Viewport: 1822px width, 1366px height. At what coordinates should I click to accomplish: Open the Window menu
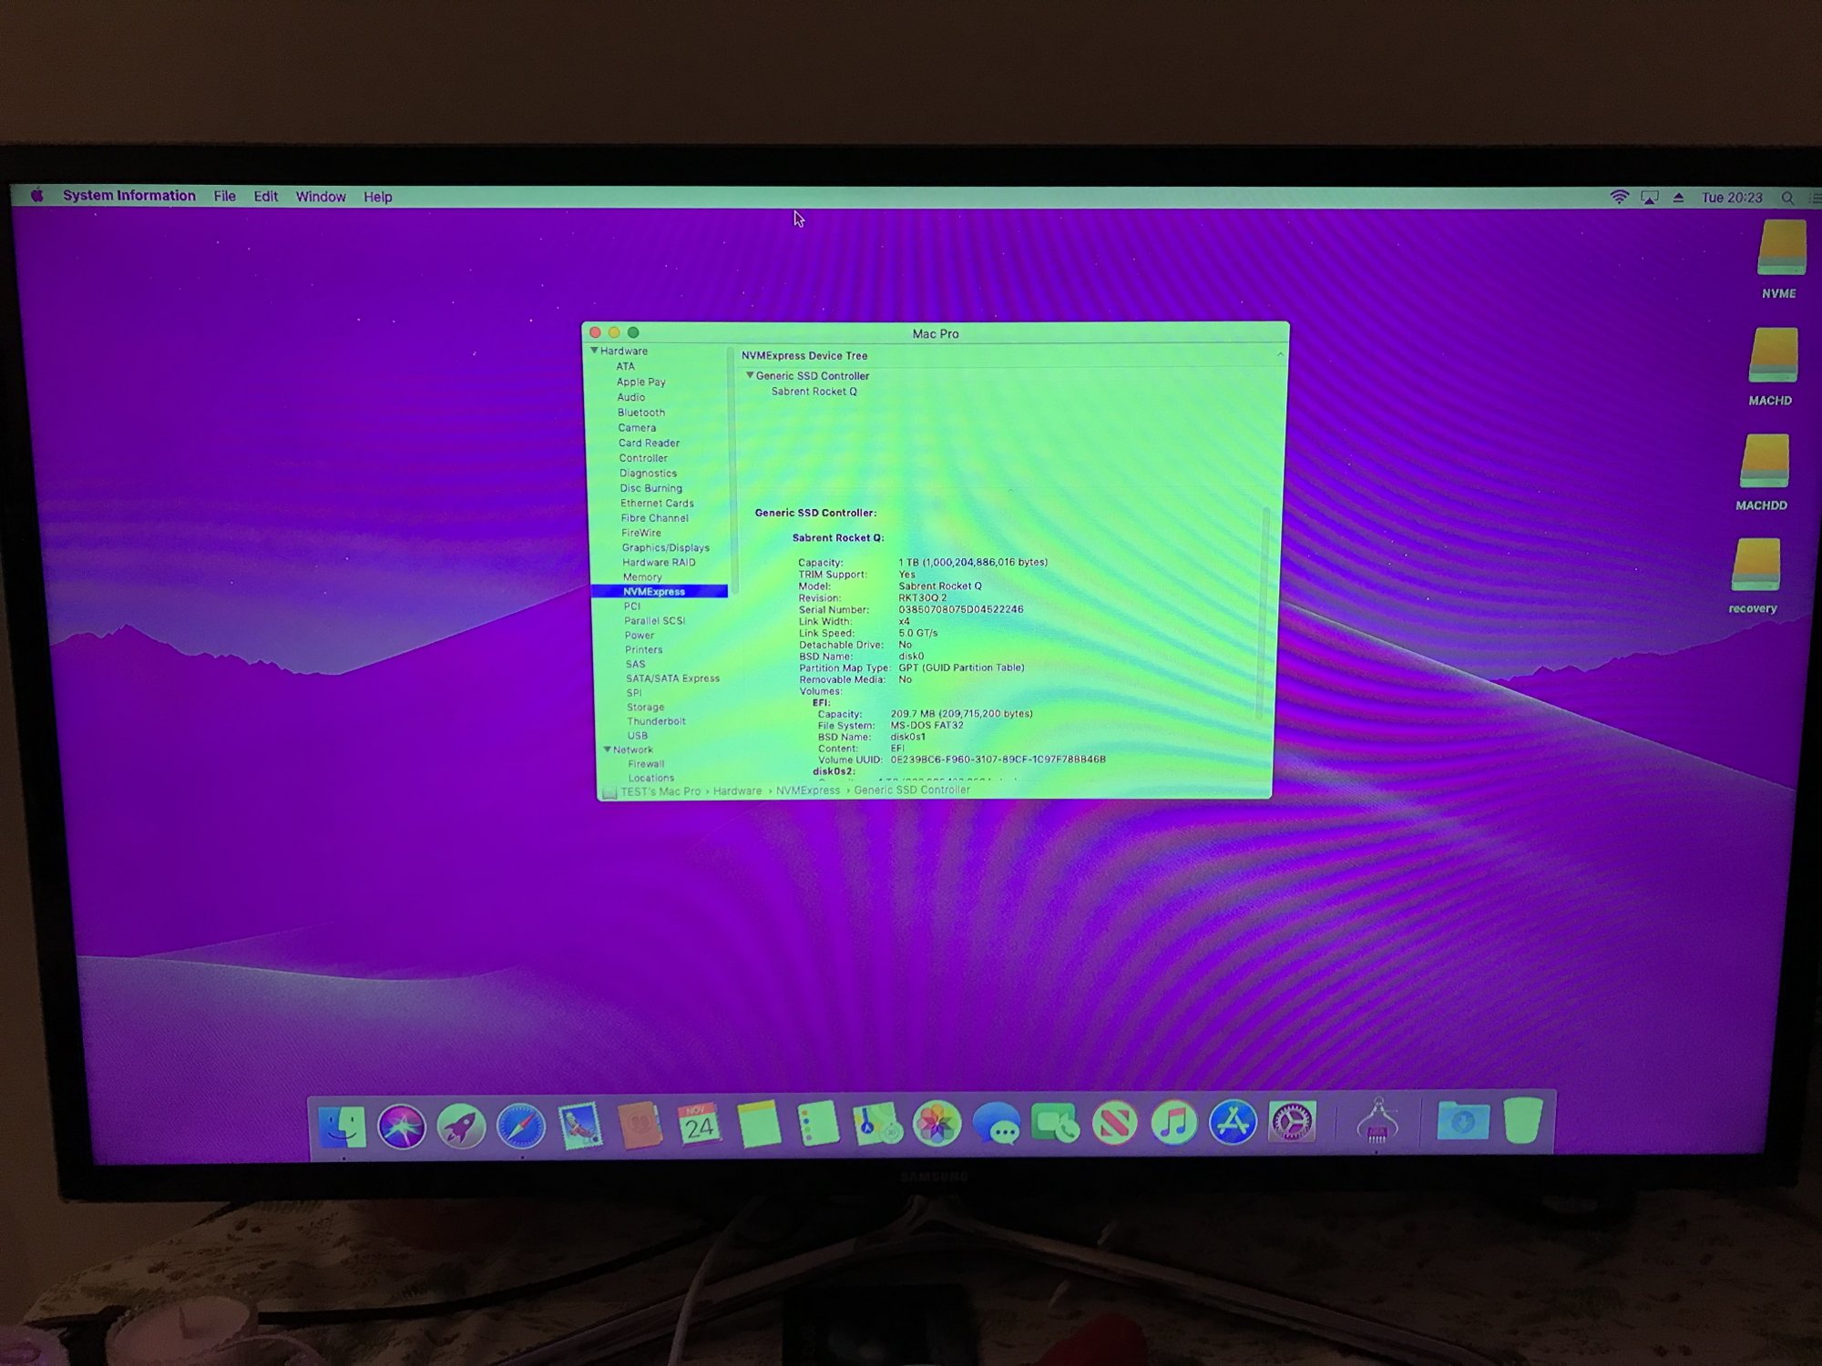click(321, 196)
